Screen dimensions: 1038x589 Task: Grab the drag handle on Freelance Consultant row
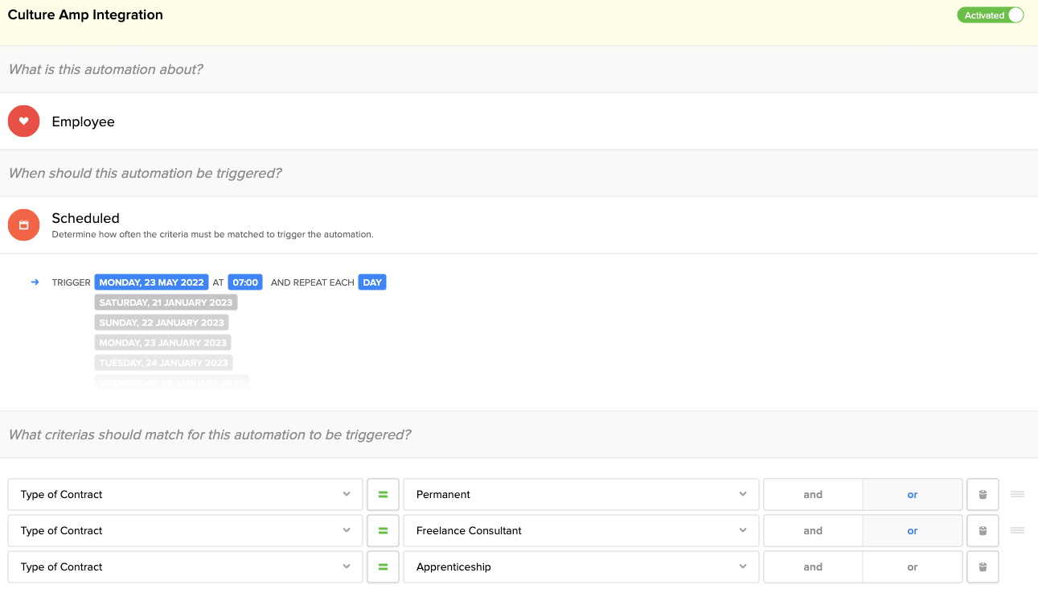click(1017, 530)
